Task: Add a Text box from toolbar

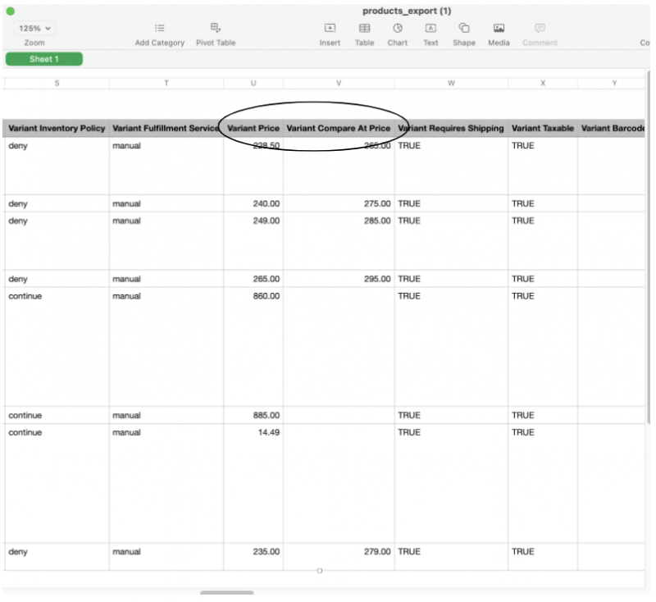Action: [x=430, y=29]
